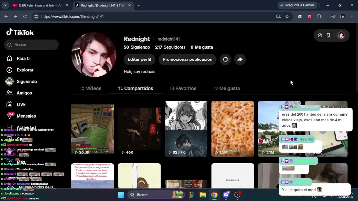Click Pregunta a Gemini button
The width and height of the screenshot is (358, 201).
[x=297, y=5]
